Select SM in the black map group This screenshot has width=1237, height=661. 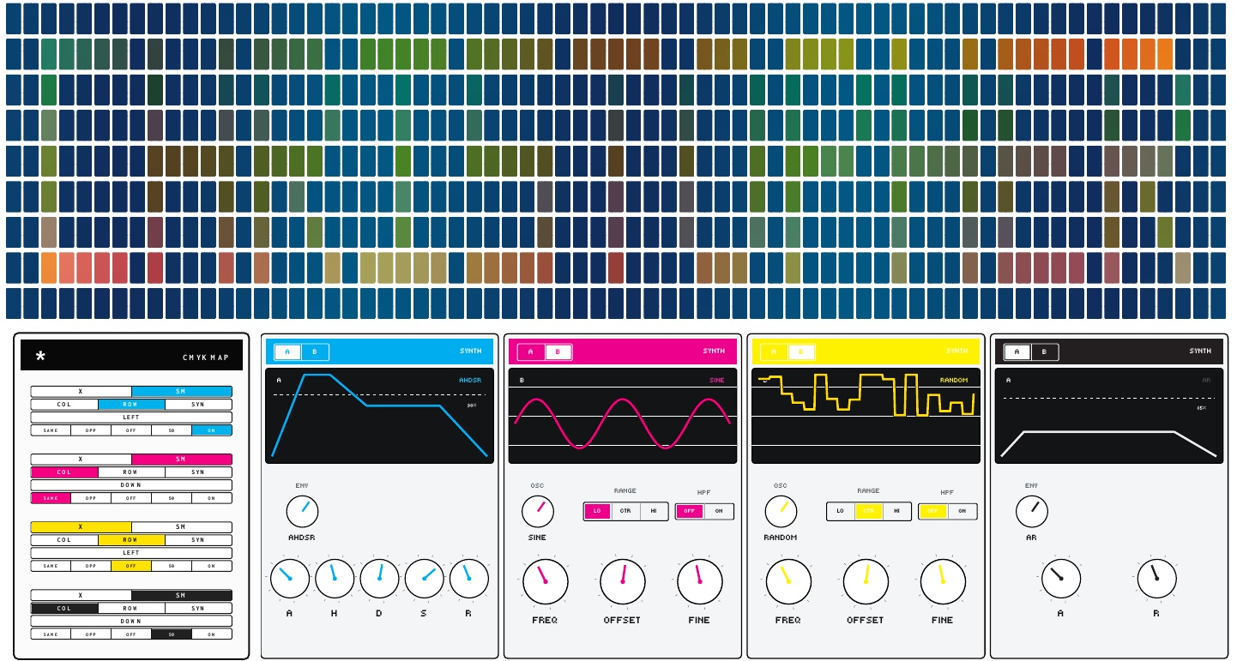pos(182,595)
